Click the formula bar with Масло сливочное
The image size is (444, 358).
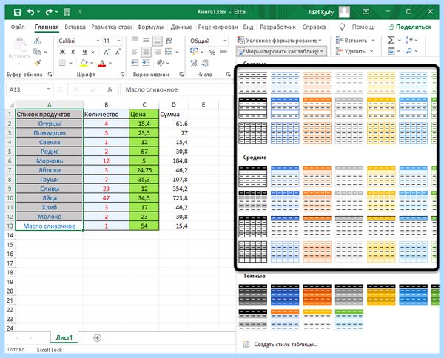pyautogui.click(x=177, y=89)
